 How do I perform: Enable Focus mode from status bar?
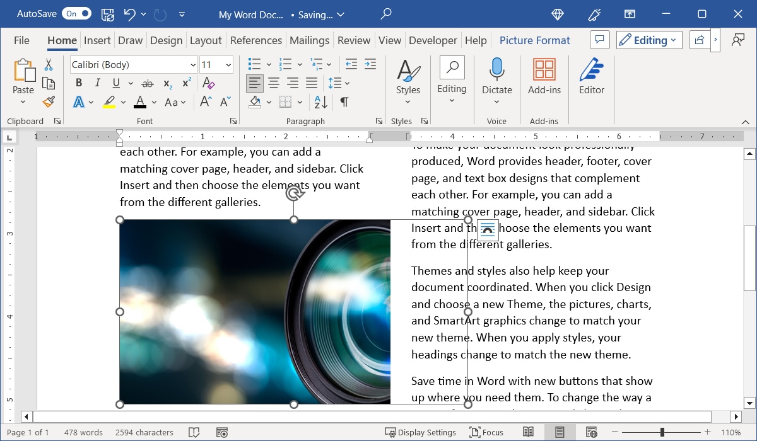486,432
